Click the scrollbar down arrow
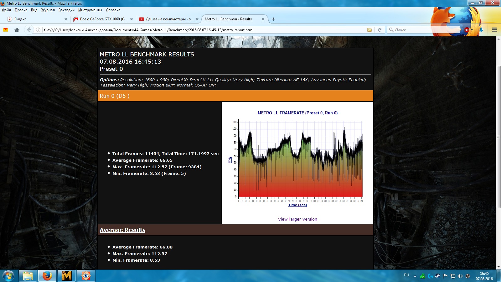 [498, 267]
